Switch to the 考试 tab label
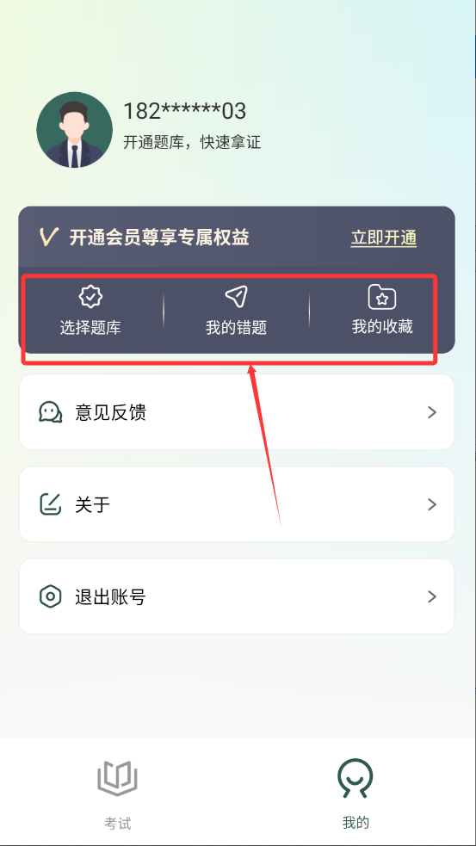The width and height of the screenshot is (476, 846). tap(118, 824)
